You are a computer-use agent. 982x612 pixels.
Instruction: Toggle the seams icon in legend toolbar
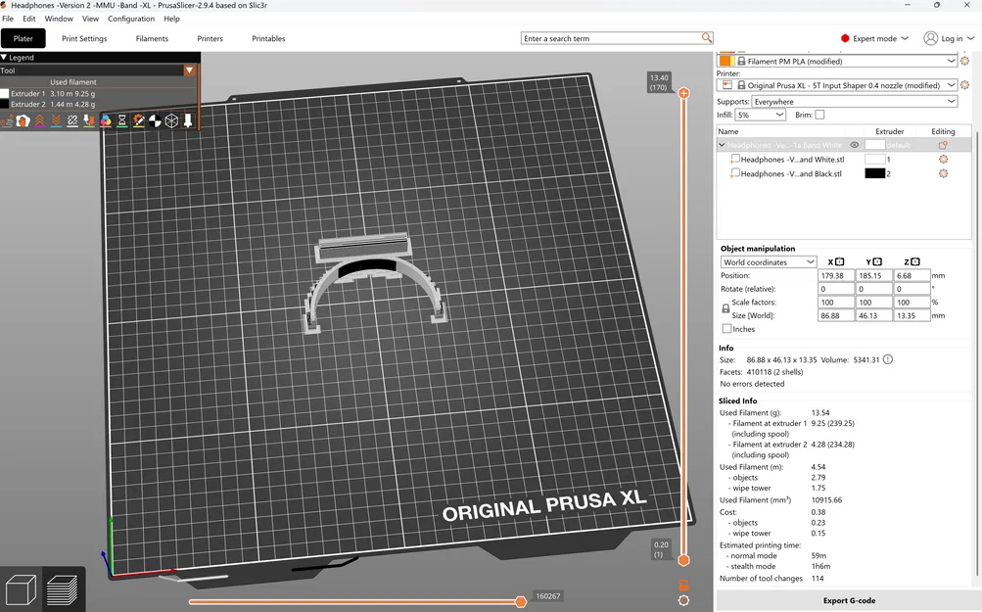click(72, 120)
